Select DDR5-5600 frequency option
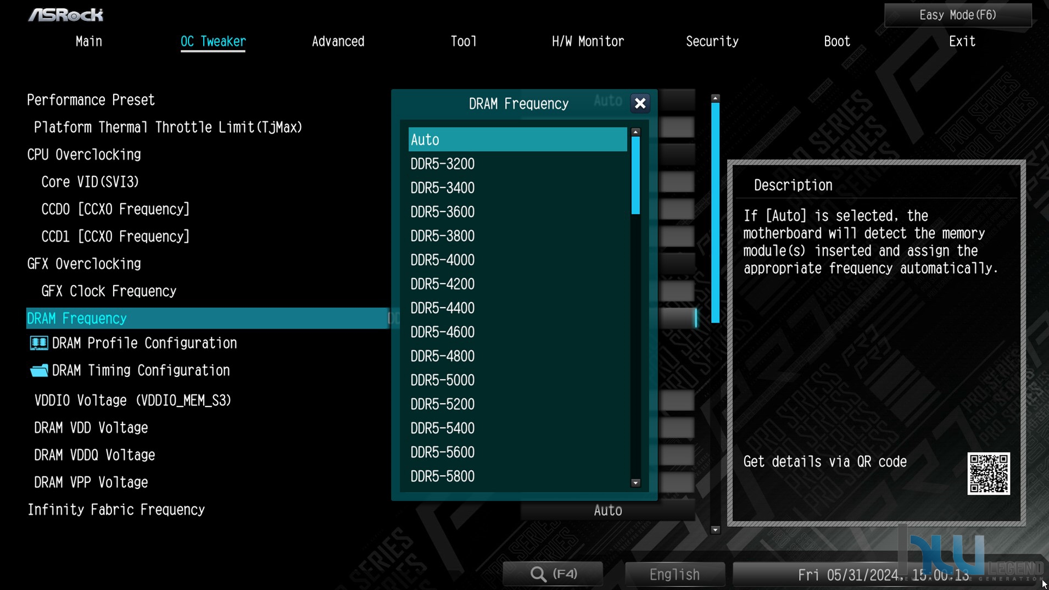 coord(517,453)
